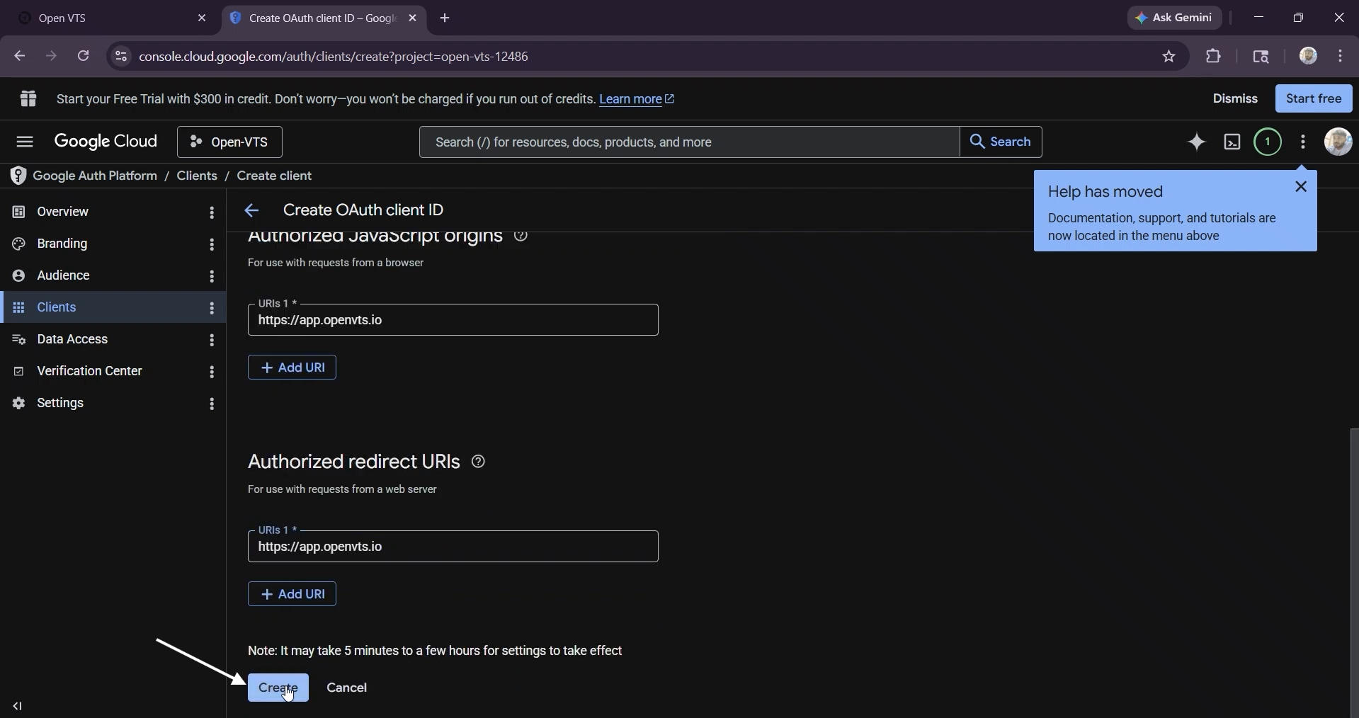Collapse the left navigation panel
The width and height of the screenshot is (1359, 718).
[18, 706]
